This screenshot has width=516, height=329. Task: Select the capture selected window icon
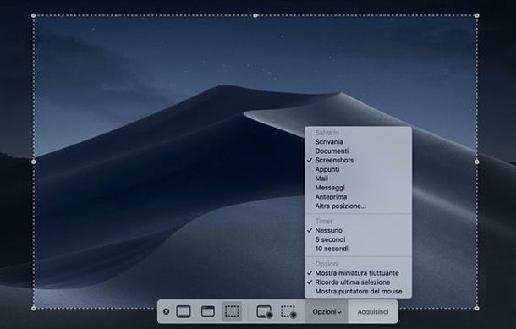(207, 311)
